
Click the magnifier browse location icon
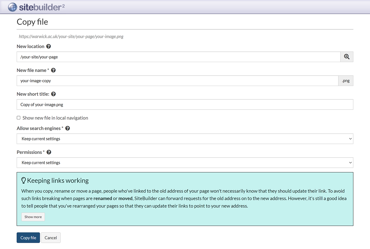[347, 57]
